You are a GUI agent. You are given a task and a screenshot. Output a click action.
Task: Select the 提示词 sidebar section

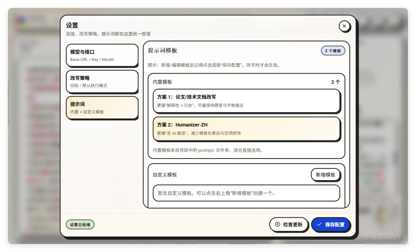[102, 108]
